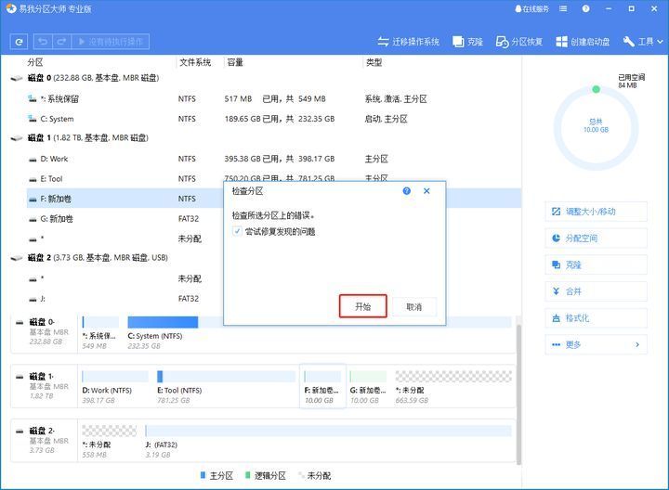The image size is (669, 490).
Task: Select the C: System partition row
Action: pos(273,119)
